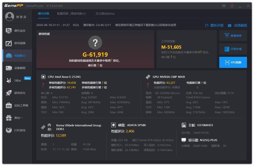Click the test date 2026-06-18 21:11 - 21:27
254x166 pixels.
tap(53, 25)
